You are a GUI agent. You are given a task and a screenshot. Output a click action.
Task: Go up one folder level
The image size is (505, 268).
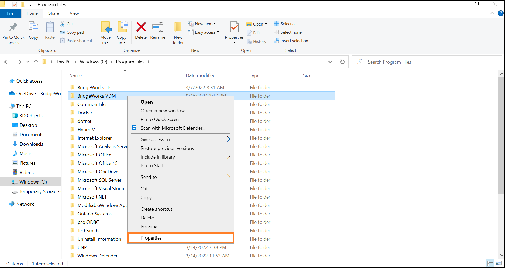point(36,62)
